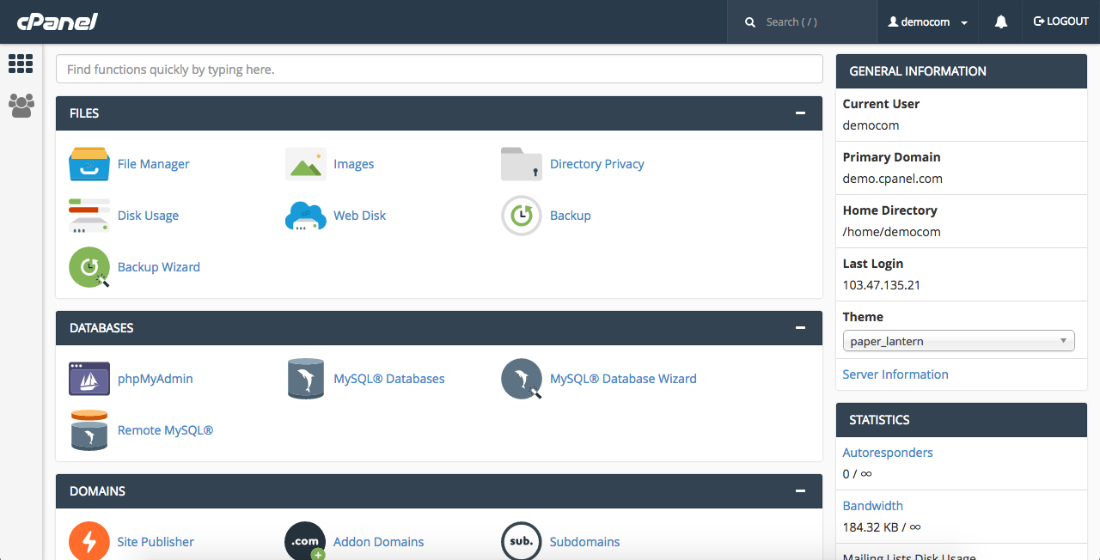Viewport: 1100px width, 560px height.
Task: Click the Autoresponders statistics link
Action: coord(888,453)
